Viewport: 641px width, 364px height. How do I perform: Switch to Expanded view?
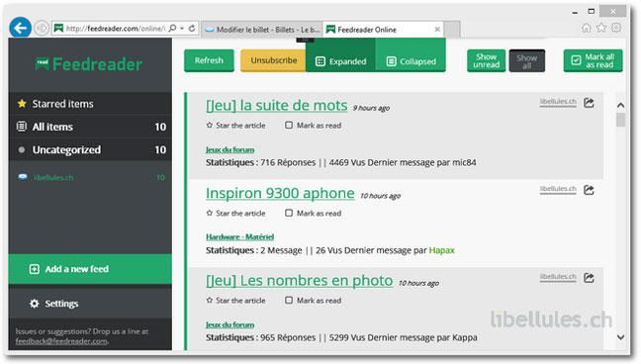(340, 61)
